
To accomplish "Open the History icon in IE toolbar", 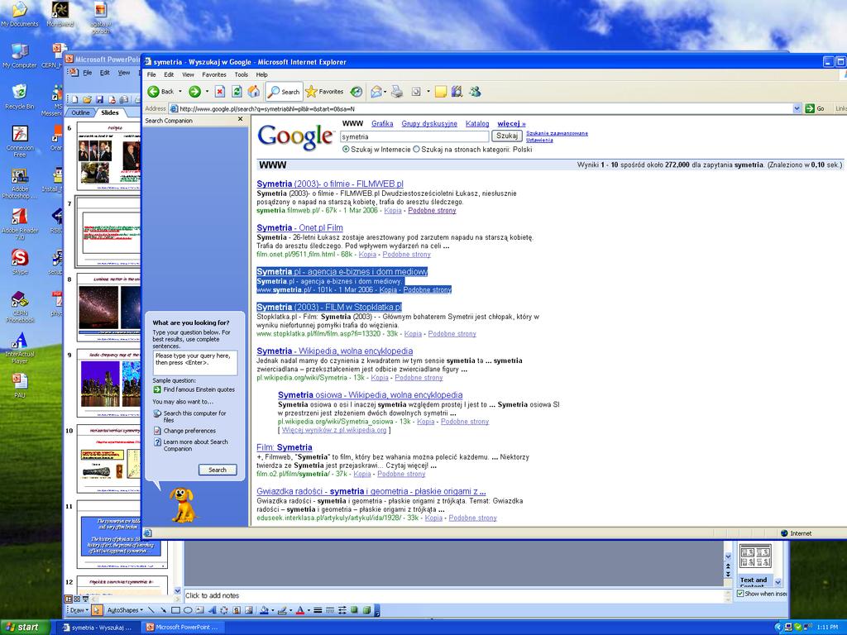I will click(x=356, y=92).
